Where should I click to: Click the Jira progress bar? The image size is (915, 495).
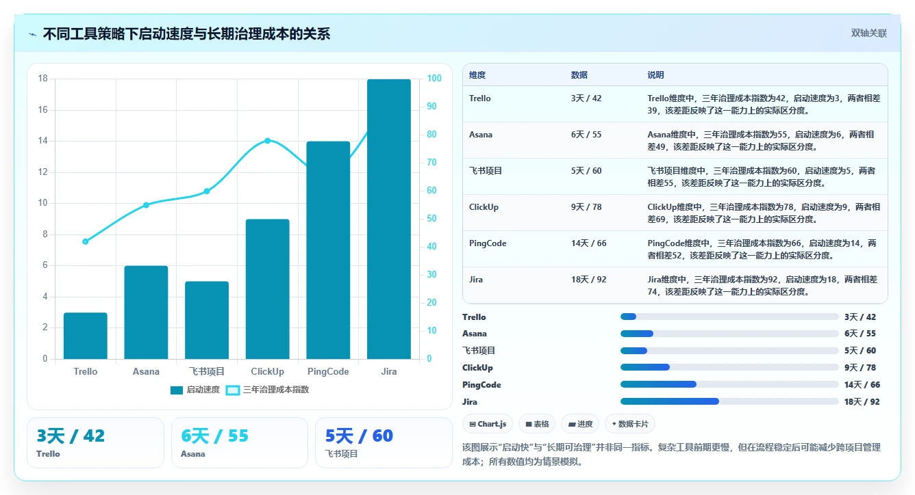[x=729, y=401]
